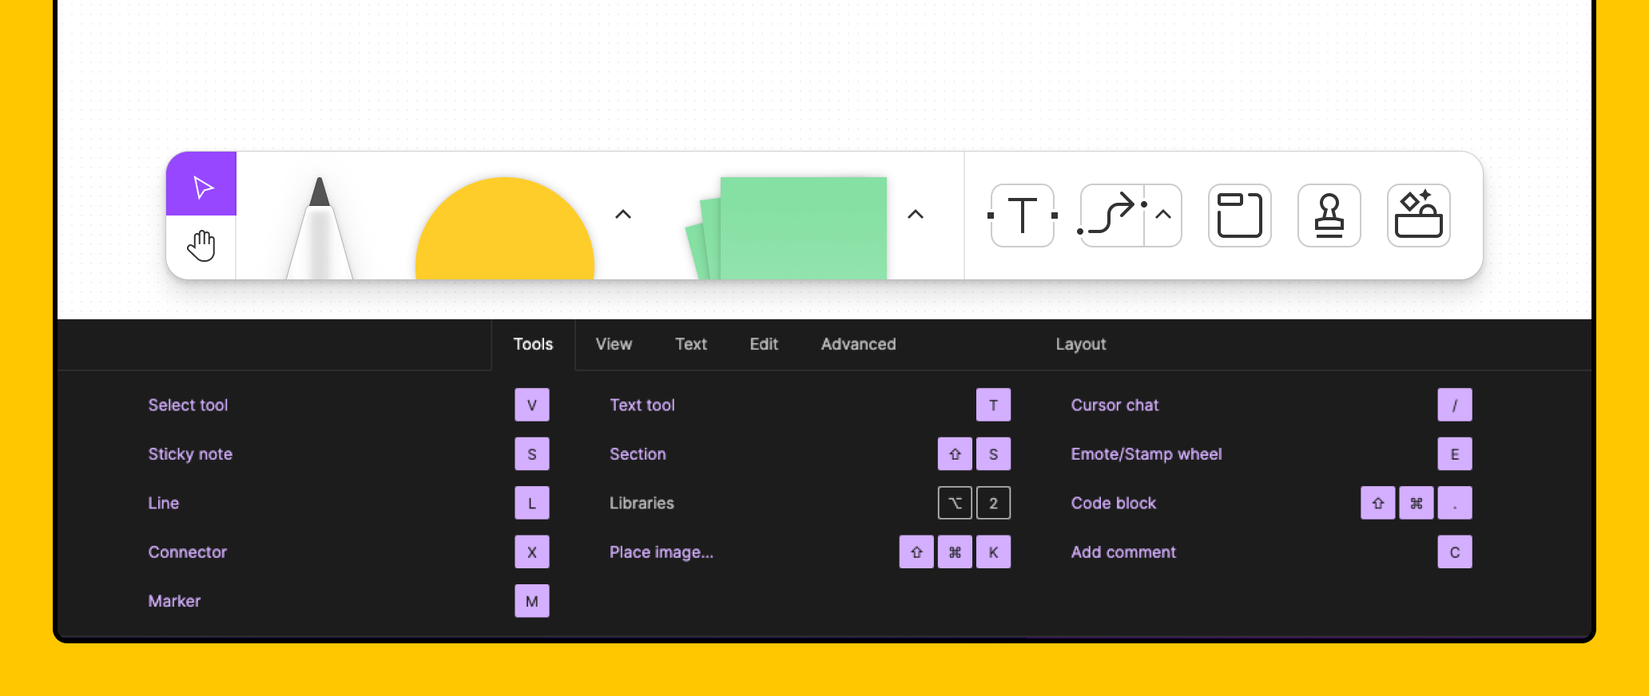This screenshot has height=696, width=1649.
Task: Open the Layout tab
Action: pyautogui.click(x=1080, y=344)
